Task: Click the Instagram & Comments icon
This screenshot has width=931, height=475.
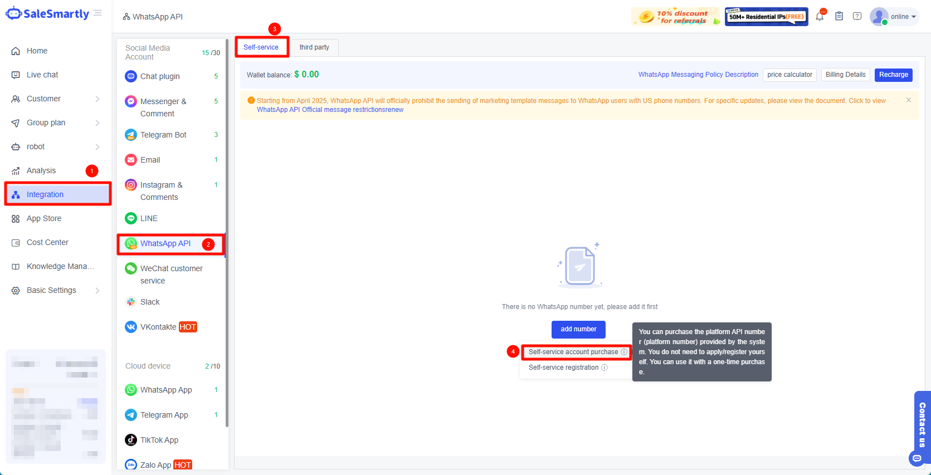Action: pyautogui.click(x=131, y=185)
